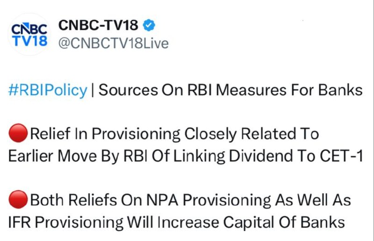The width and height of the screenshot is (374, 241).
Task: Click the first red circle bullet emoji
Action: (x=18, y=134)
